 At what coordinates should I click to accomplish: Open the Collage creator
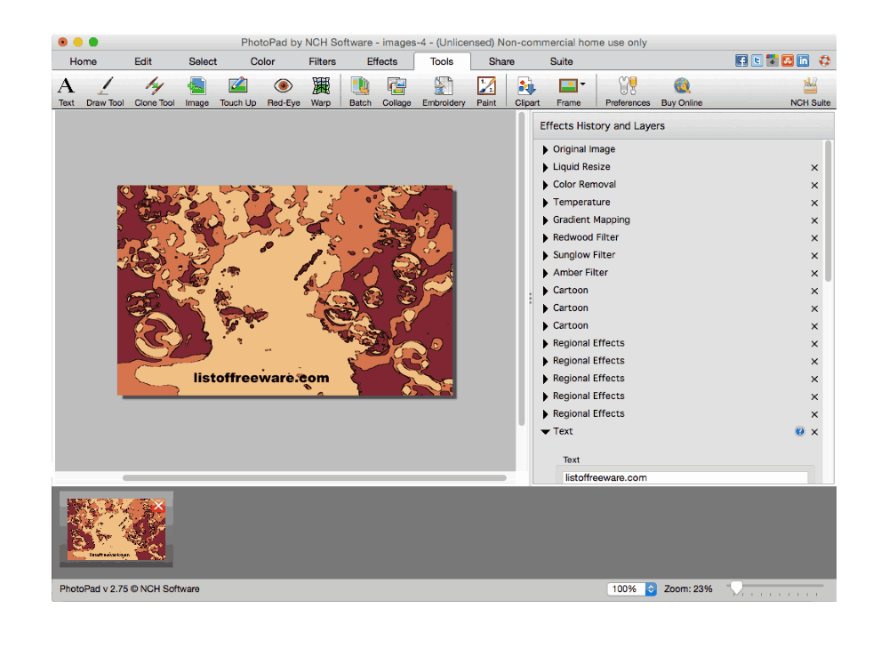click(x=396, y=92)
